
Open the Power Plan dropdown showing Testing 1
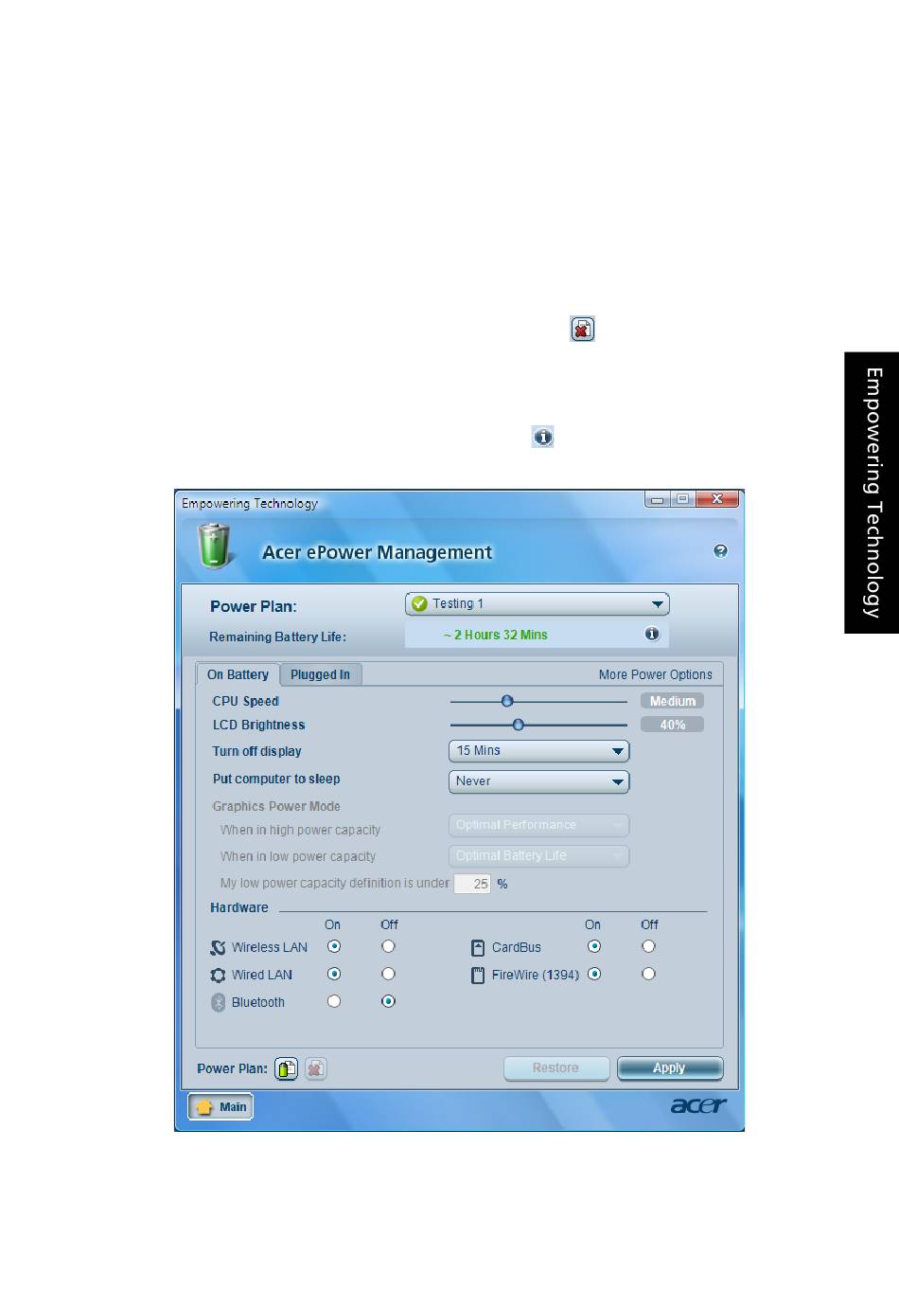click(538, 604)
